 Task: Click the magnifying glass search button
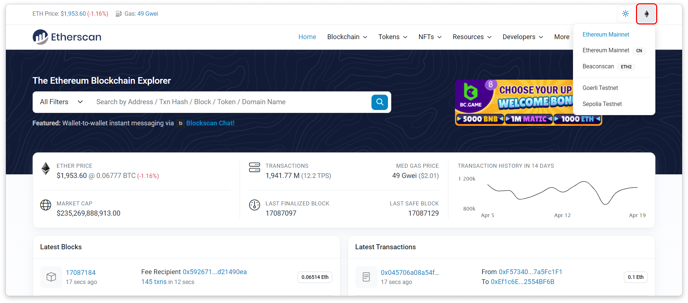(x=380, y=102)
